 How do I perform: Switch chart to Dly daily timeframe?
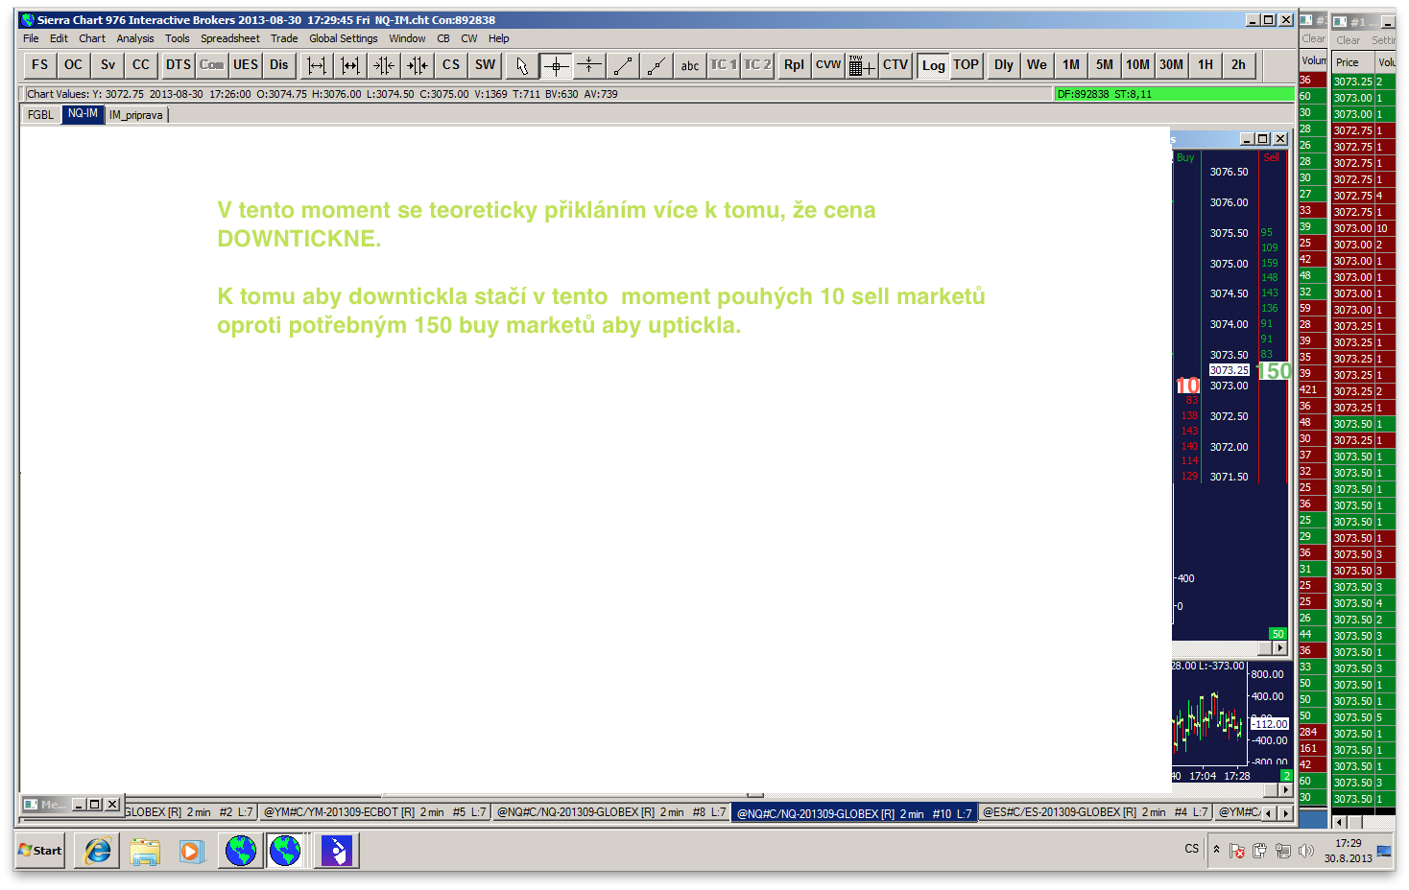point(1004,65)
